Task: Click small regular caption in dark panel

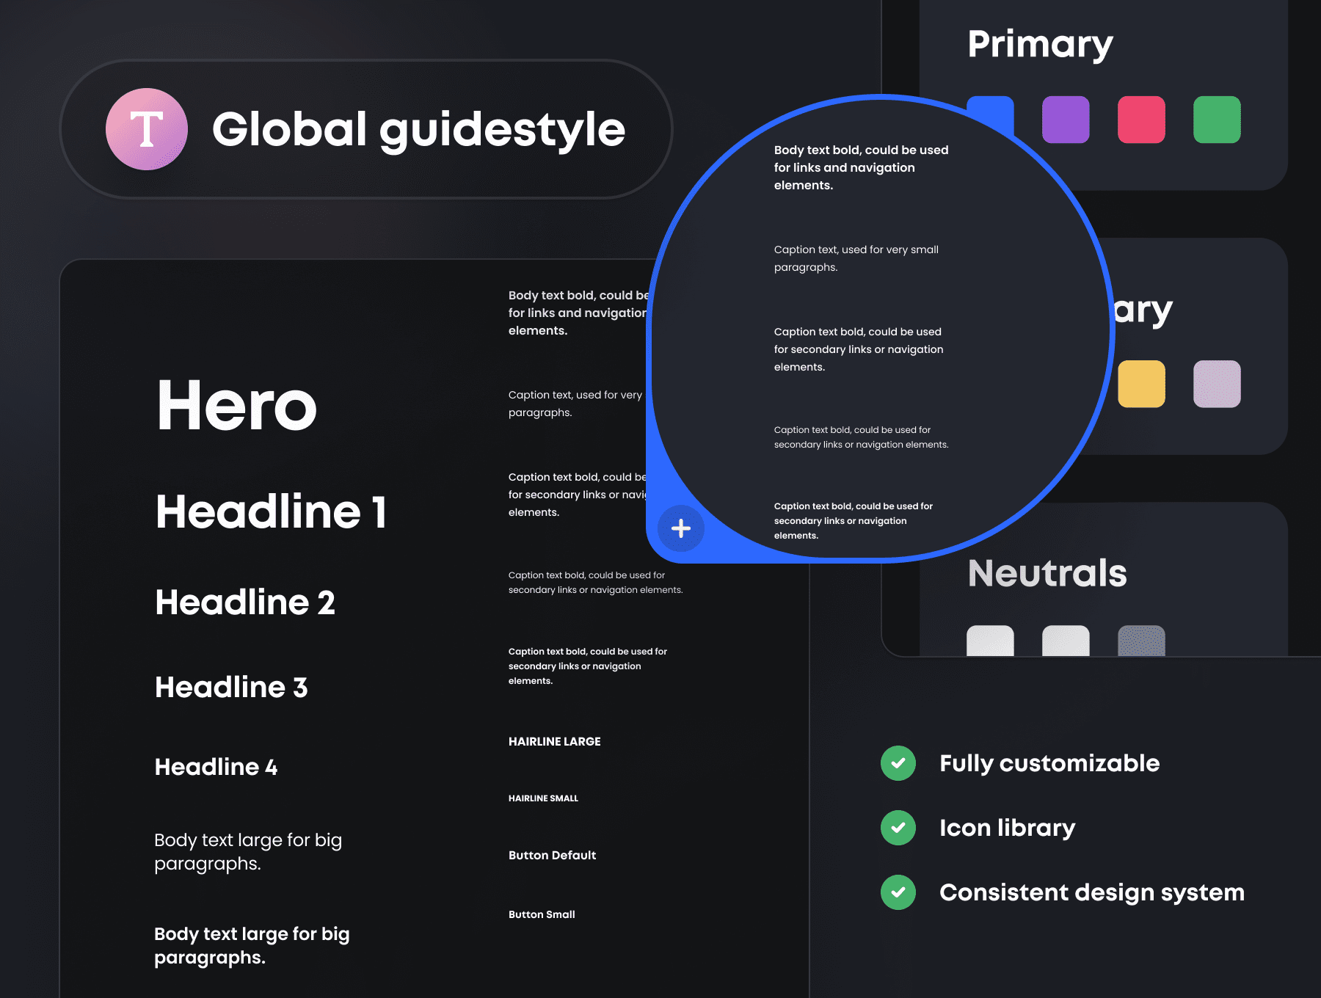Action: [595, 583]
